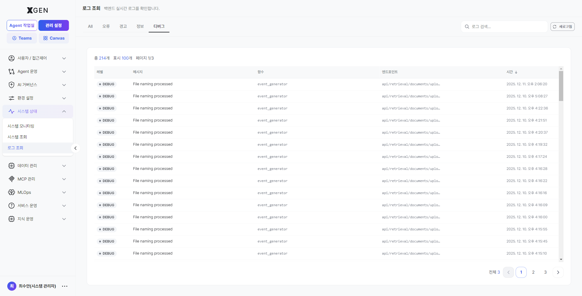Click the 서비스 운영 help icon
The height and width of the screenshot is (296, 582).
12,206
